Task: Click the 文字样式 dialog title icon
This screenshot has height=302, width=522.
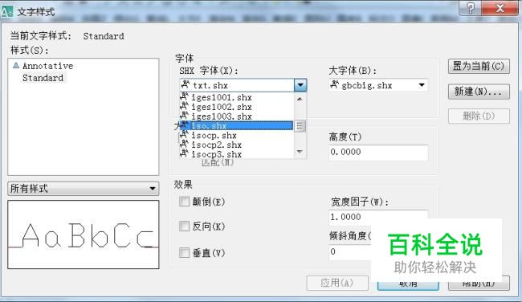Action: coord(6,12)
